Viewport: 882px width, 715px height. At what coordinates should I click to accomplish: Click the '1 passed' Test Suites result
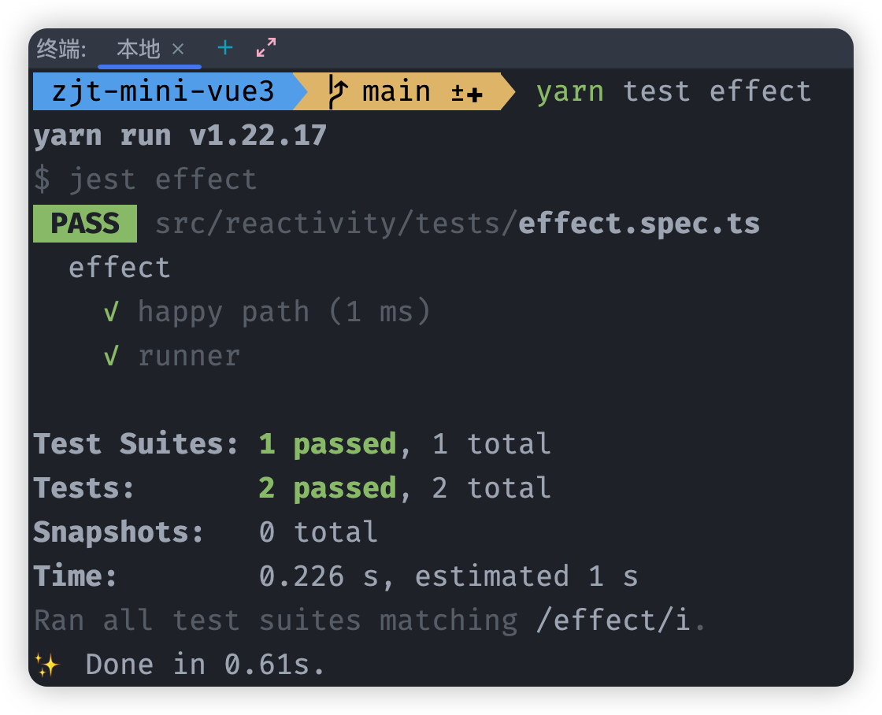click(x=327, y=444)
